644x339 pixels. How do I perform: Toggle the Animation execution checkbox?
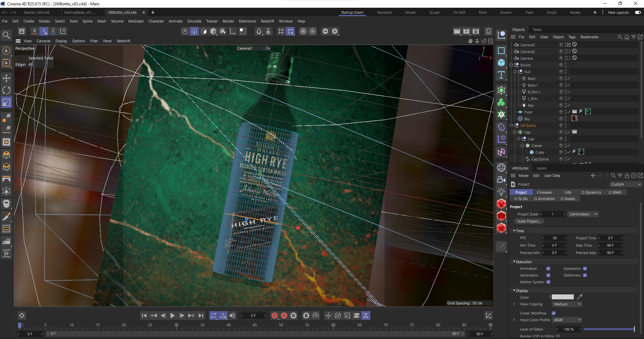click(x=548, y=269)
